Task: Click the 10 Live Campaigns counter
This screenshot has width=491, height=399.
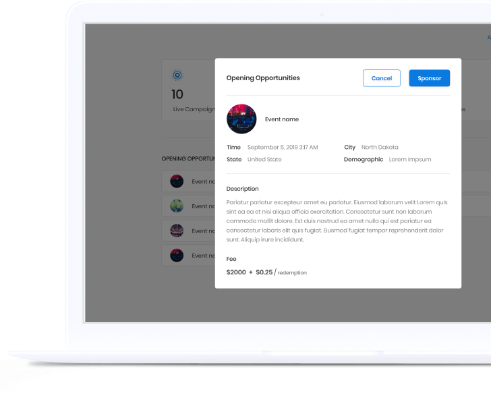Action: point(177,94)
